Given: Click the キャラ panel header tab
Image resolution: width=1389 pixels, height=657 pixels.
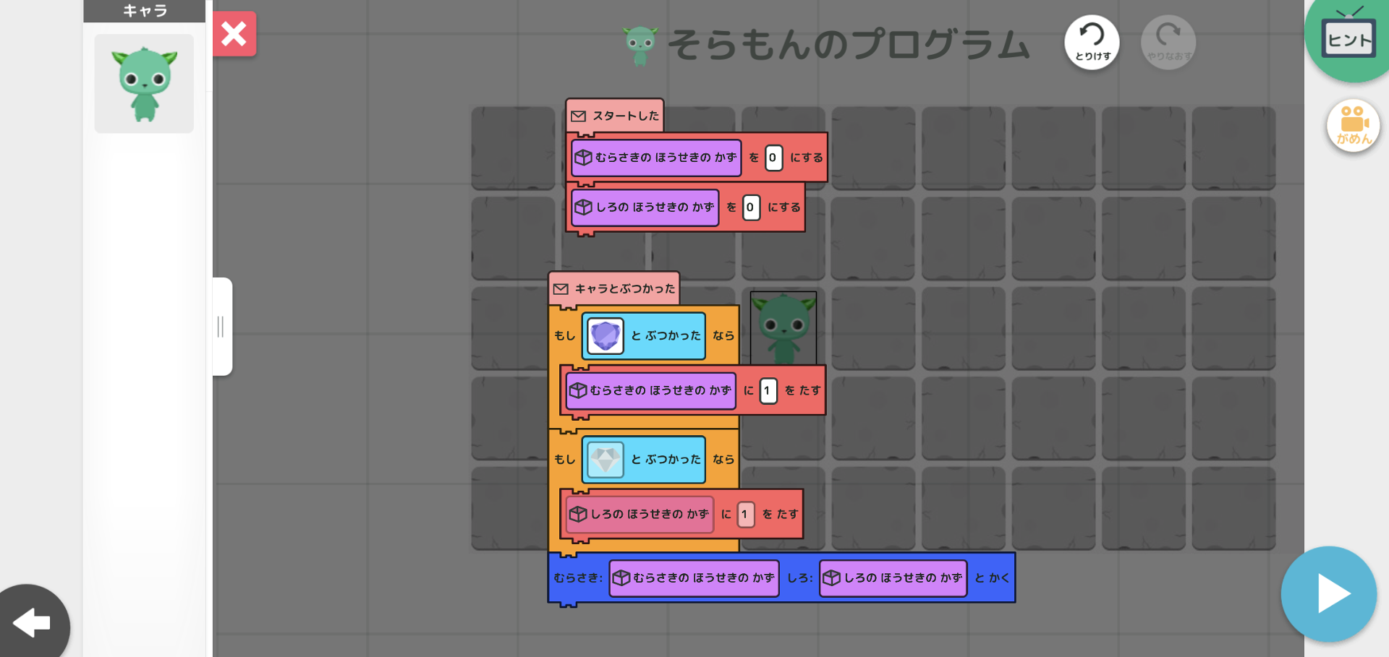Looking at the screenshot, I should click(x=145, y=11).
